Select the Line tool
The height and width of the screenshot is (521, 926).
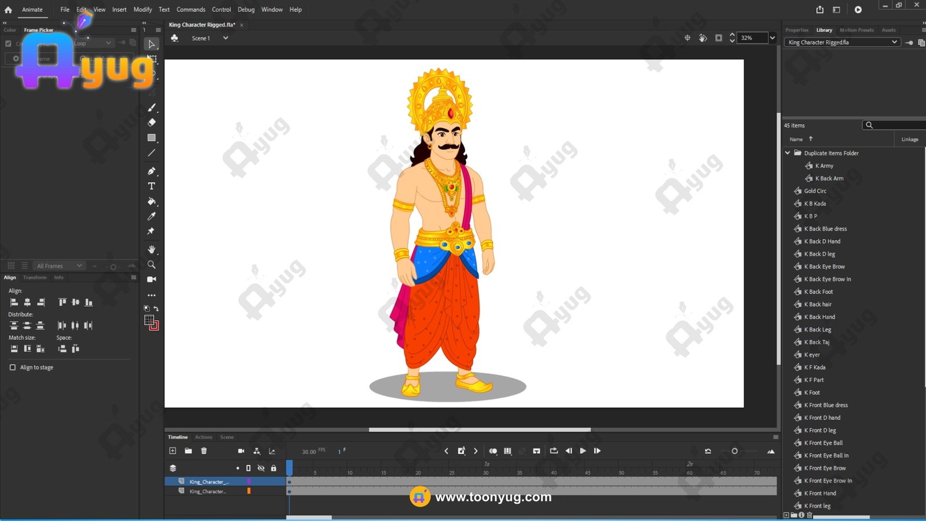coord(152,153)
